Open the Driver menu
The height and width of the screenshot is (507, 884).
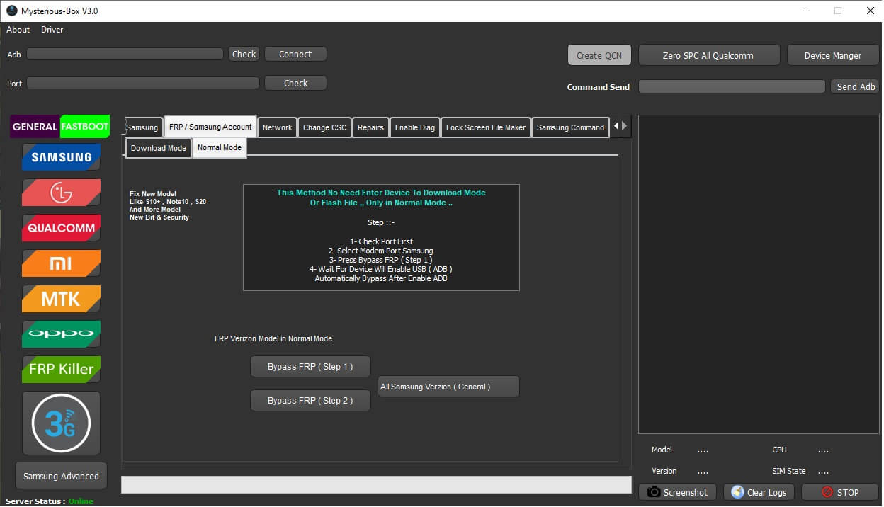pos(51,30)
